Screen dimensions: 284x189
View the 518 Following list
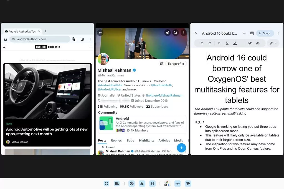pyautogui.click(x=107, y=107)
